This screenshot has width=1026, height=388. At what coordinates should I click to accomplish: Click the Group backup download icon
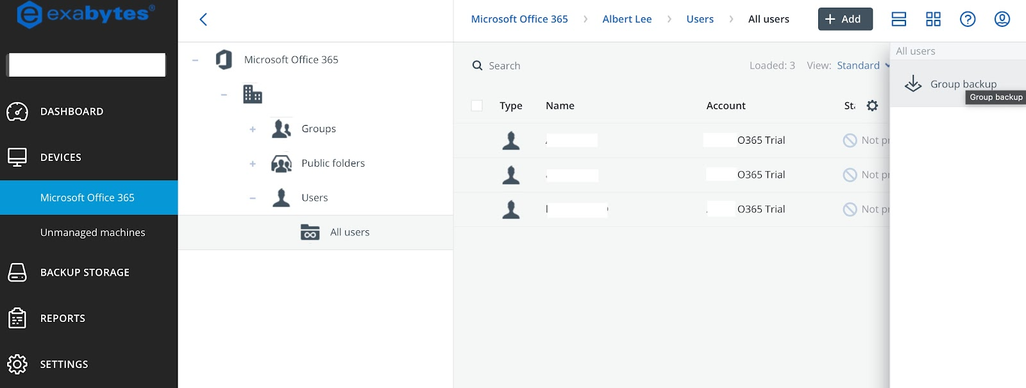[913, 84]
